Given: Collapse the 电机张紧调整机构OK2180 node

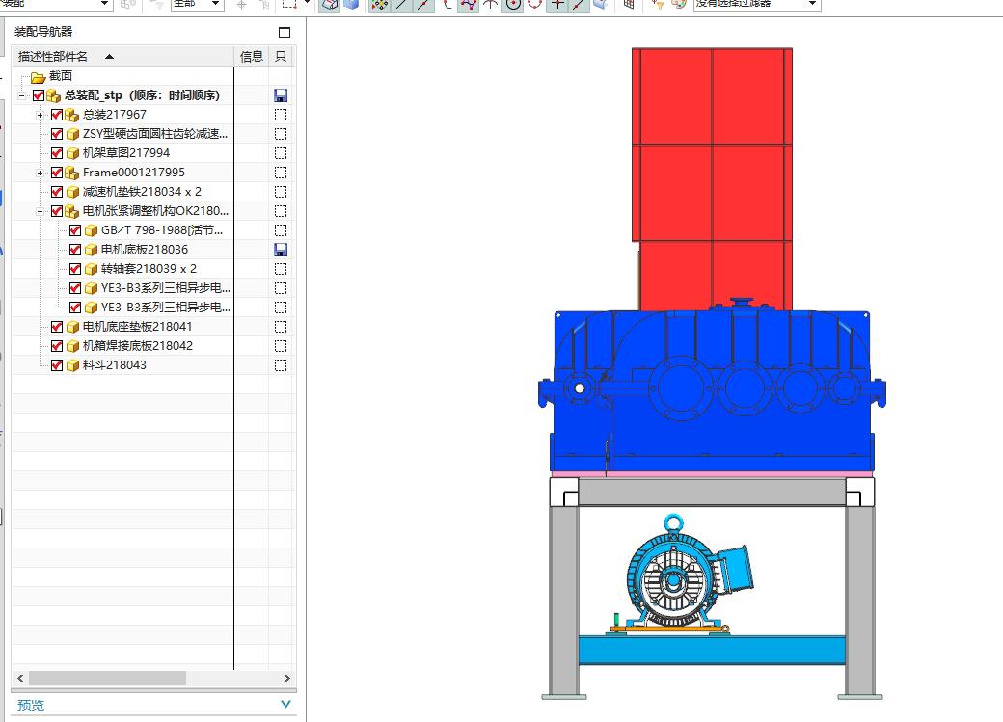Looking at the screenshot, I should [40, 211].
